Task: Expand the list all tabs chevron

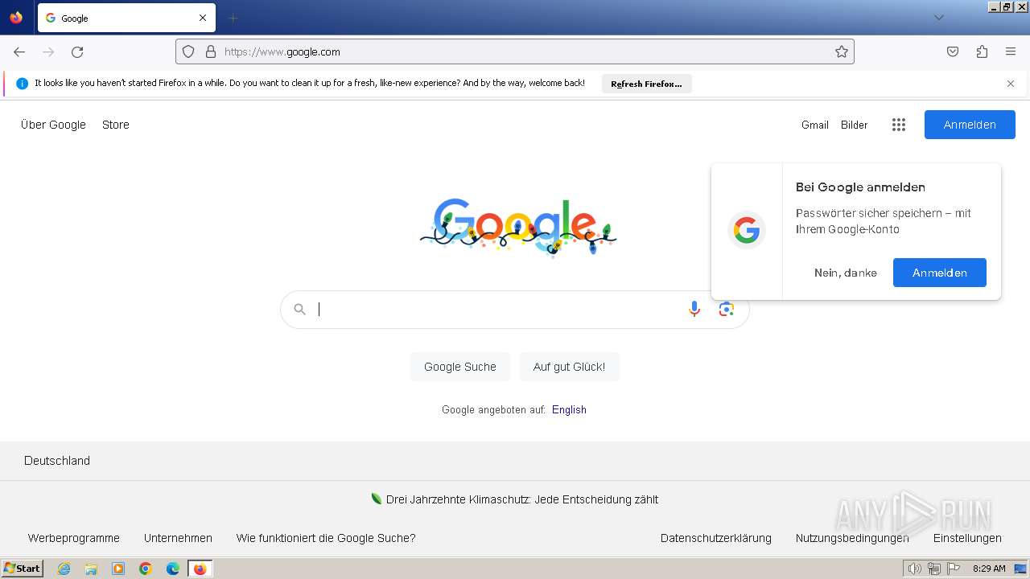Action: [x=938, y=18]
